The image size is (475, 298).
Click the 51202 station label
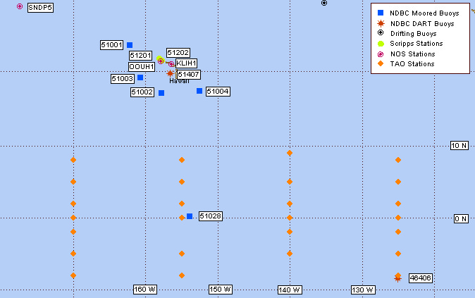tap(178, 53)
